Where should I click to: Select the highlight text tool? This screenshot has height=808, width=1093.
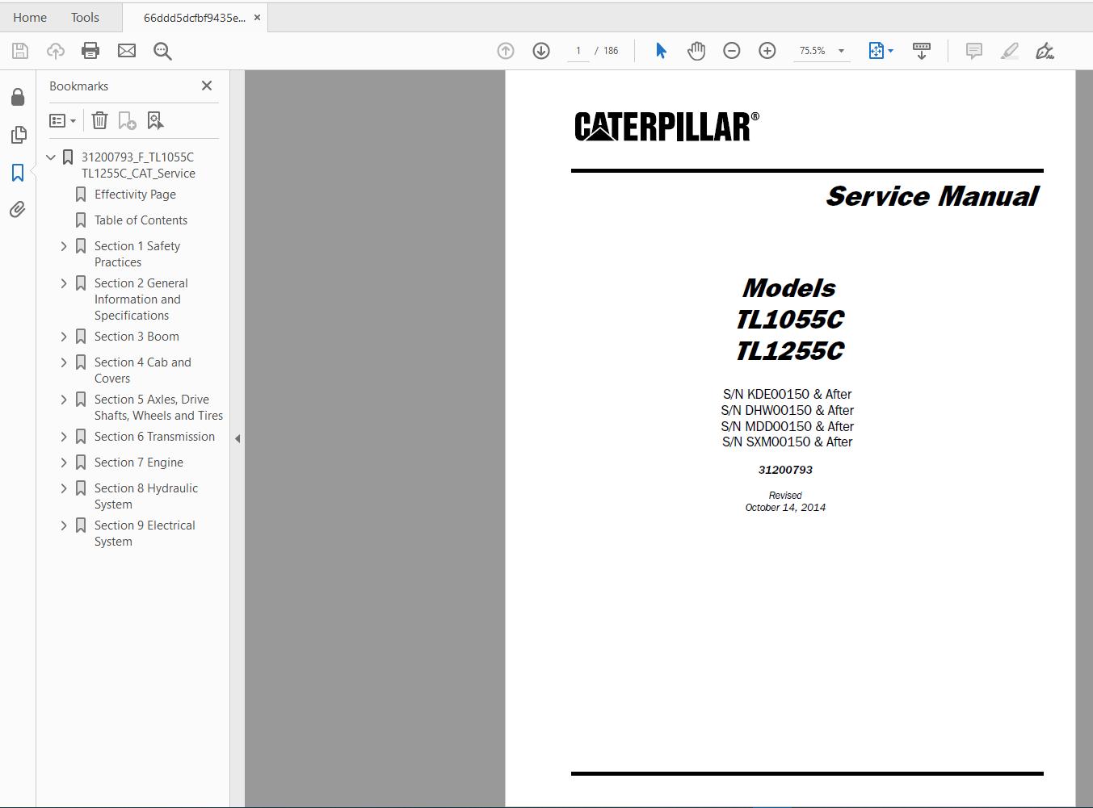coord(1009,51)
